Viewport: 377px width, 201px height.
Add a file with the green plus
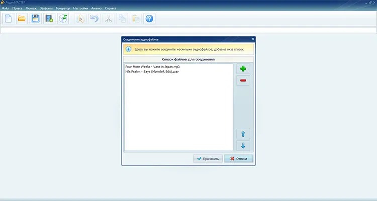click(243, 69)
